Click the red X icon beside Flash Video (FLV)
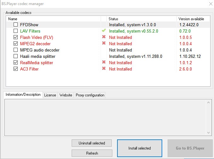The width and height of the screenshot is (214, 159). pyautogui.click(x=104, y=37)
